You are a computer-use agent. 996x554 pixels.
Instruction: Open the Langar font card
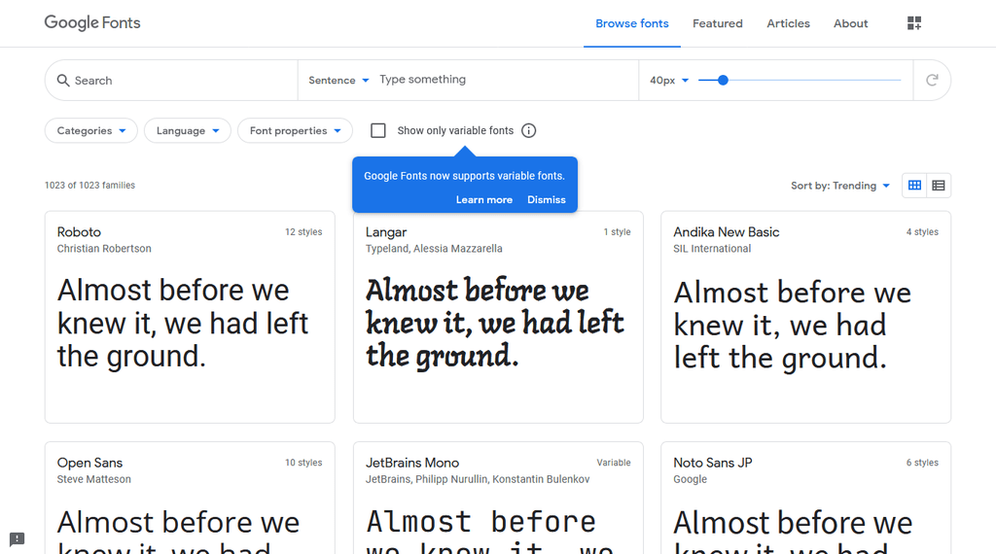pos(498,317)
